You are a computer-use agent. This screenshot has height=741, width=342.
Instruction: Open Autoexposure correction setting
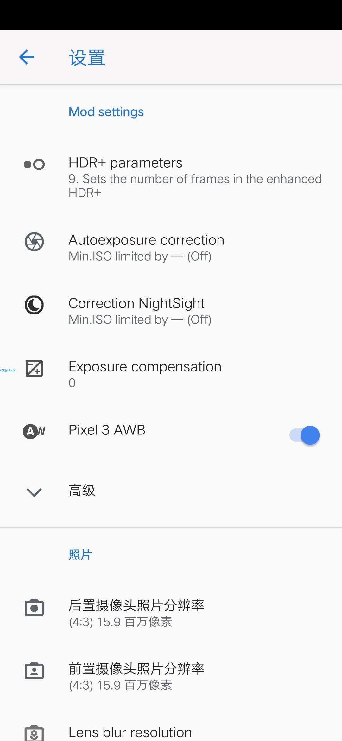tap(171, 248)
